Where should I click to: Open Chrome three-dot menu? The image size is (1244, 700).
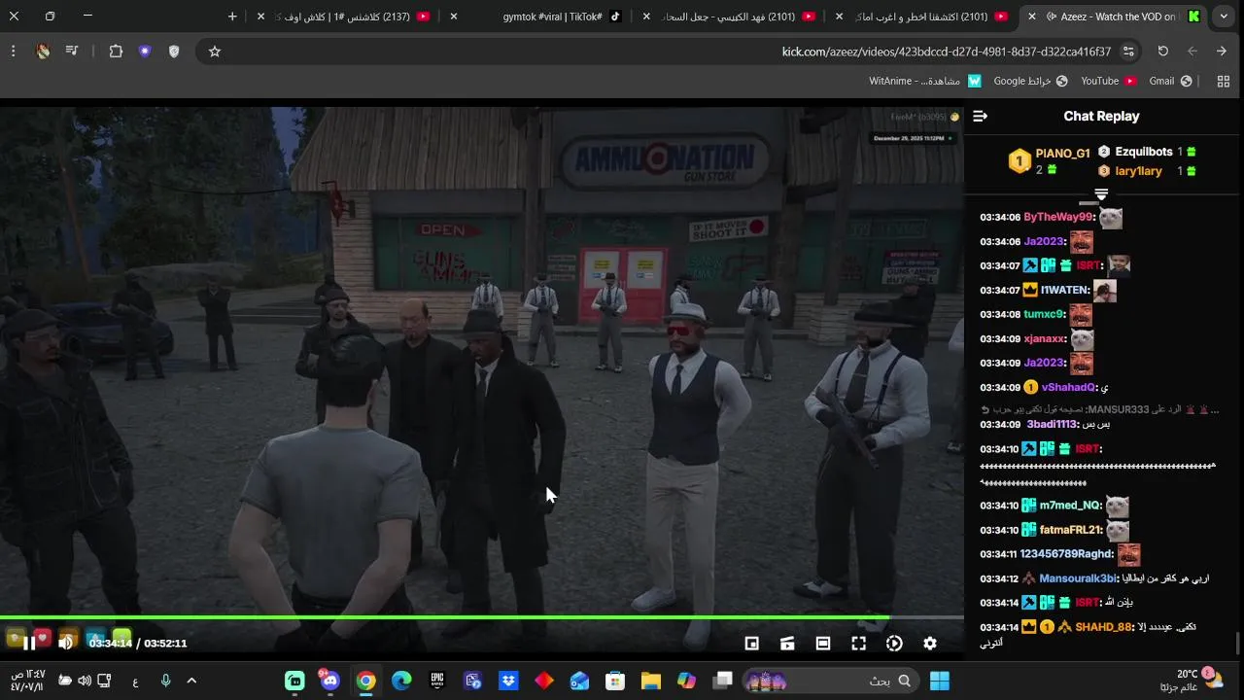pyautogui.click(x=13, y=52)
